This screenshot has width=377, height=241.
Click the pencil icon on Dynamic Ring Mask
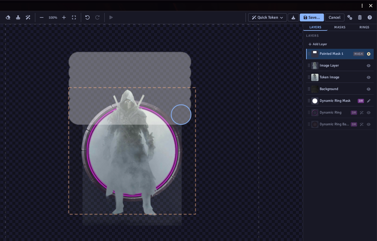369,101
